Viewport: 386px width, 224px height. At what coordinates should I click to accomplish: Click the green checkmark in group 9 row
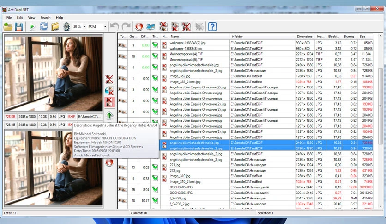click(x=155, y=45)
